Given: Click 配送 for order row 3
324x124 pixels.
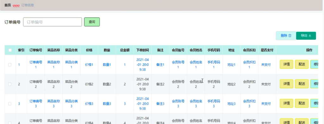Looking at the screenshot, I should click(x=302, y=103).
